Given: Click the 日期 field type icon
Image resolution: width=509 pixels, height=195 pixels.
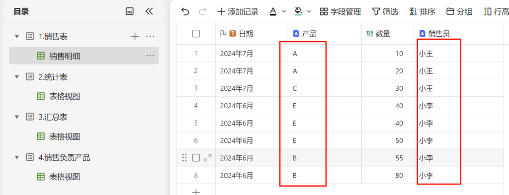Looking at the screenshot, I should click(x=233, y=33).
